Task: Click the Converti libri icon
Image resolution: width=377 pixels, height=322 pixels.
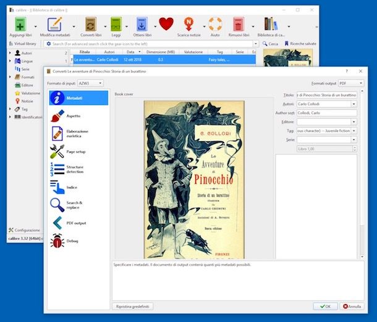Action: (91, 24)
